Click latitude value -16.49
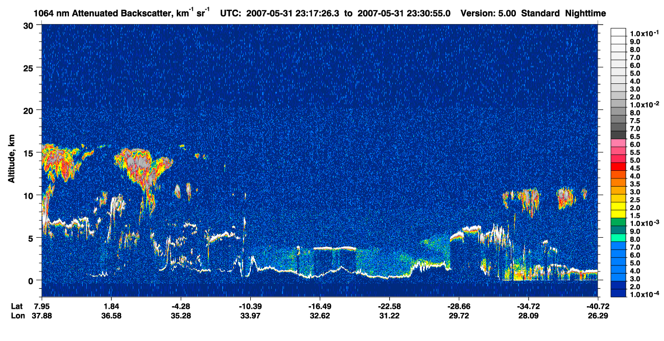This screenshot has height=341, width=664. click(x=320, y=306)
